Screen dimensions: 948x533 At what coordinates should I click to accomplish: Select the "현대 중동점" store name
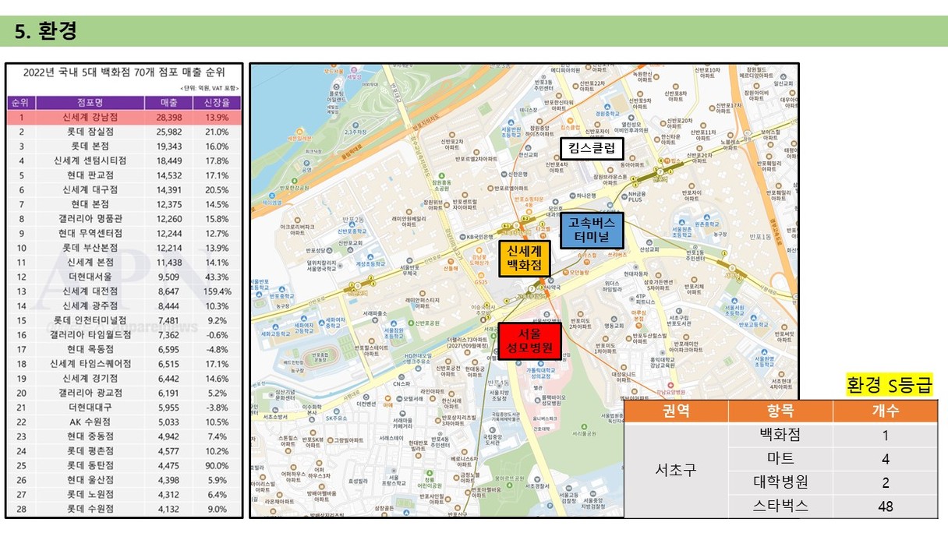[x=90, y=436]
